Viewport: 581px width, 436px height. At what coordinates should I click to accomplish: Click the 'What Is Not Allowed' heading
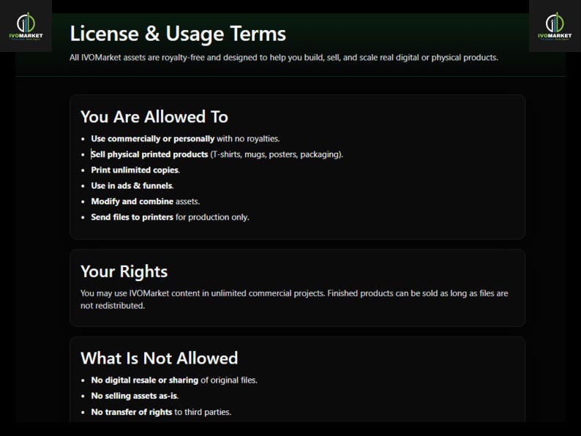tap(160, 358)
